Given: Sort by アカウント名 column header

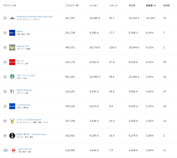Looking at the screenshot, I should 10,5.
